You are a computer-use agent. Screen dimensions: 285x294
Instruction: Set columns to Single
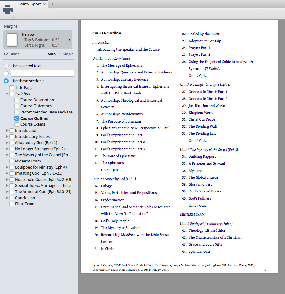68,54
